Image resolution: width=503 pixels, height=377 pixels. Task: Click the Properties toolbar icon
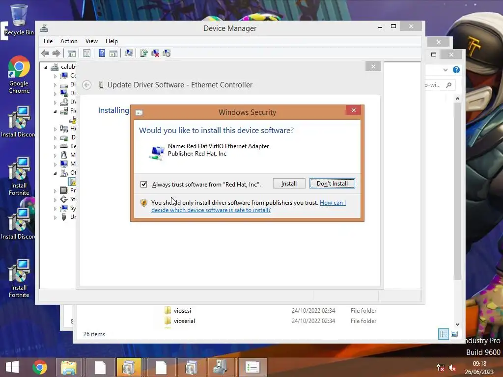[x=86, y=53]
